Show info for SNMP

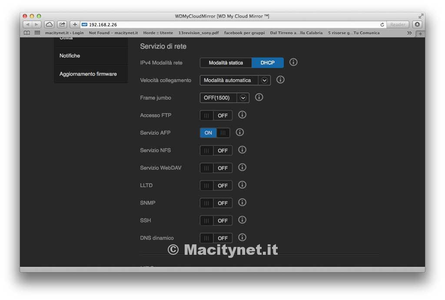tap(242, 202)
